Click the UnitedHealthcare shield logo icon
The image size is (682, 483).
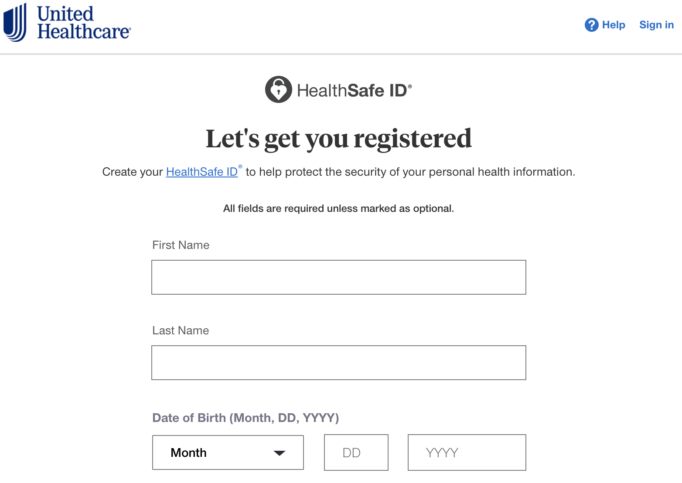15,22
